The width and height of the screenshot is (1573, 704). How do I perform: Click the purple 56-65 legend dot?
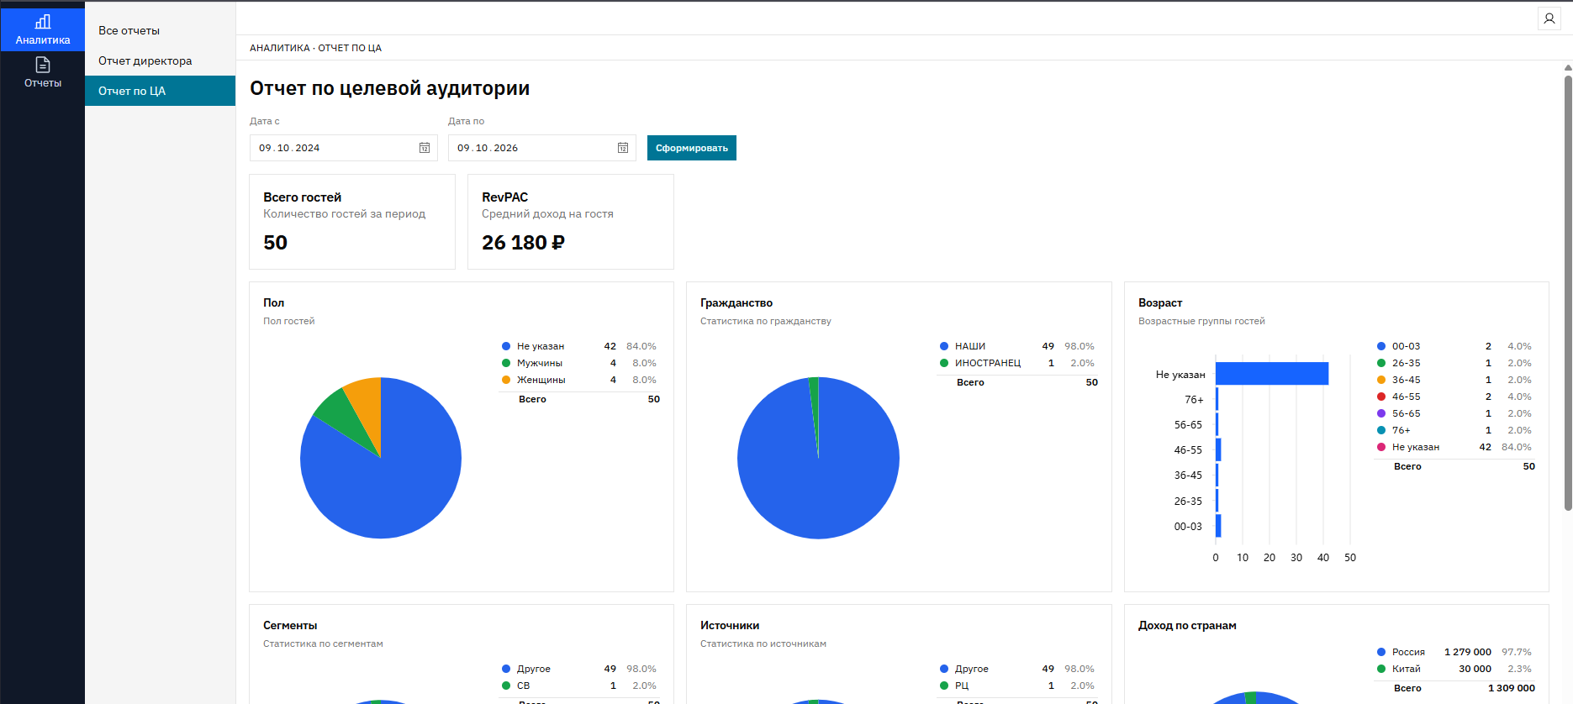[x=1381, y=413]
